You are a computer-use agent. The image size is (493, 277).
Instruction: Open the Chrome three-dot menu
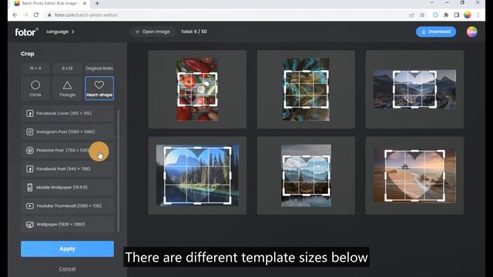point(478,15)
